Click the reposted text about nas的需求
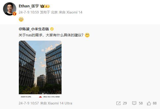160x109 pixels. point(51,35)
